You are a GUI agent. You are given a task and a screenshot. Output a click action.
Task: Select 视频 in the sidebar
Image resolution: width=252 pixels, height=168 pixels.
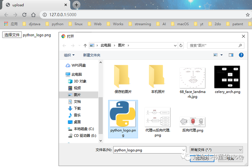tap(74, 88)
